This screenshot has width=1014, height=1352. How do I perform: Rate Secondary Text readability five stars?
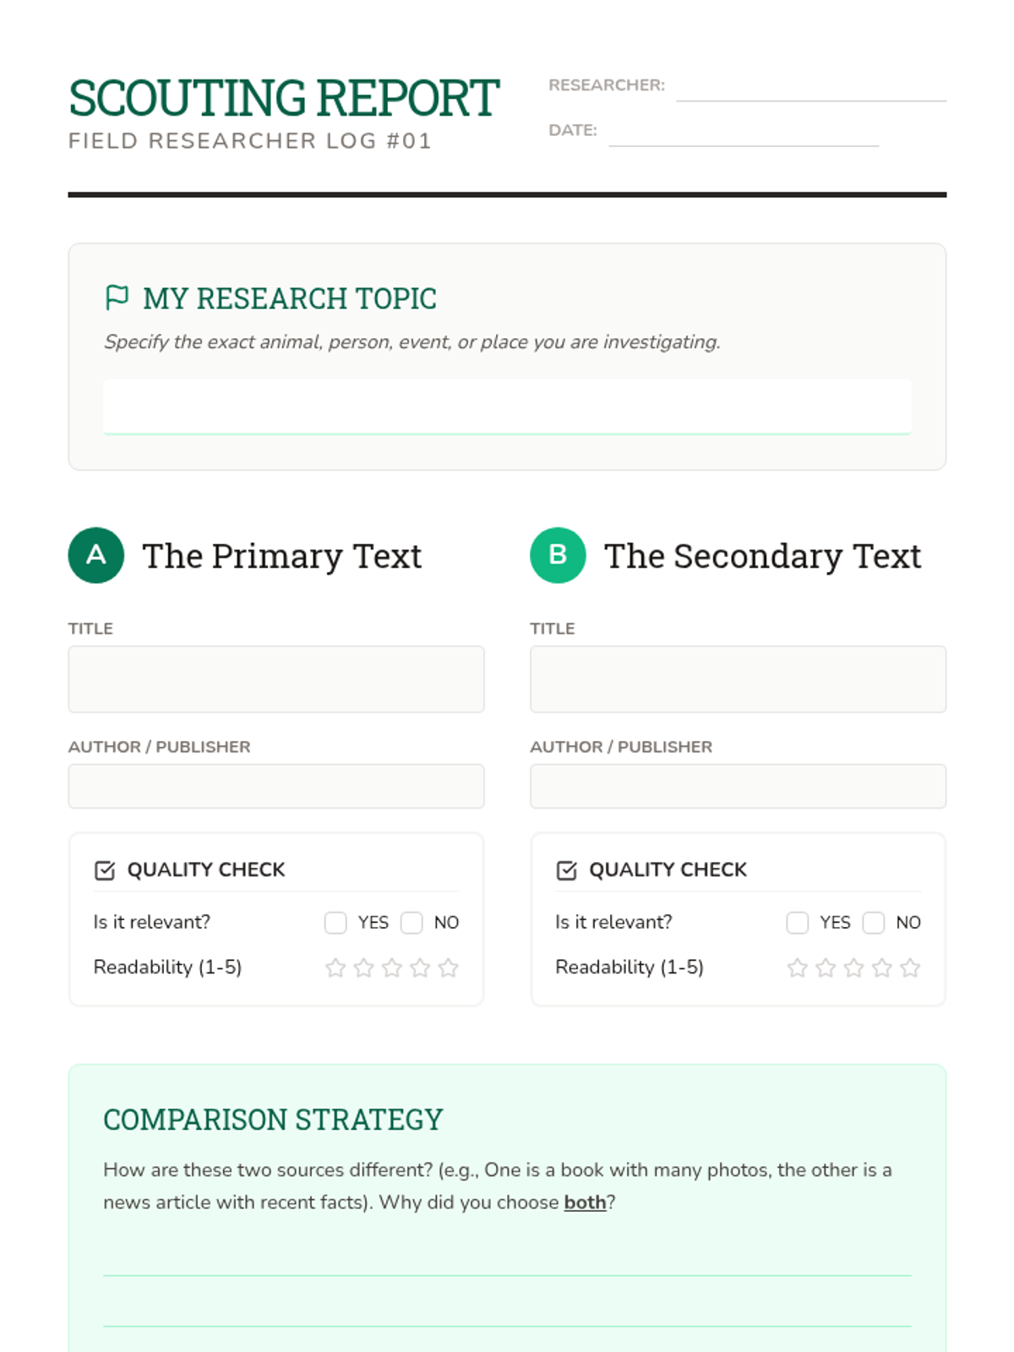click(910, 968)
